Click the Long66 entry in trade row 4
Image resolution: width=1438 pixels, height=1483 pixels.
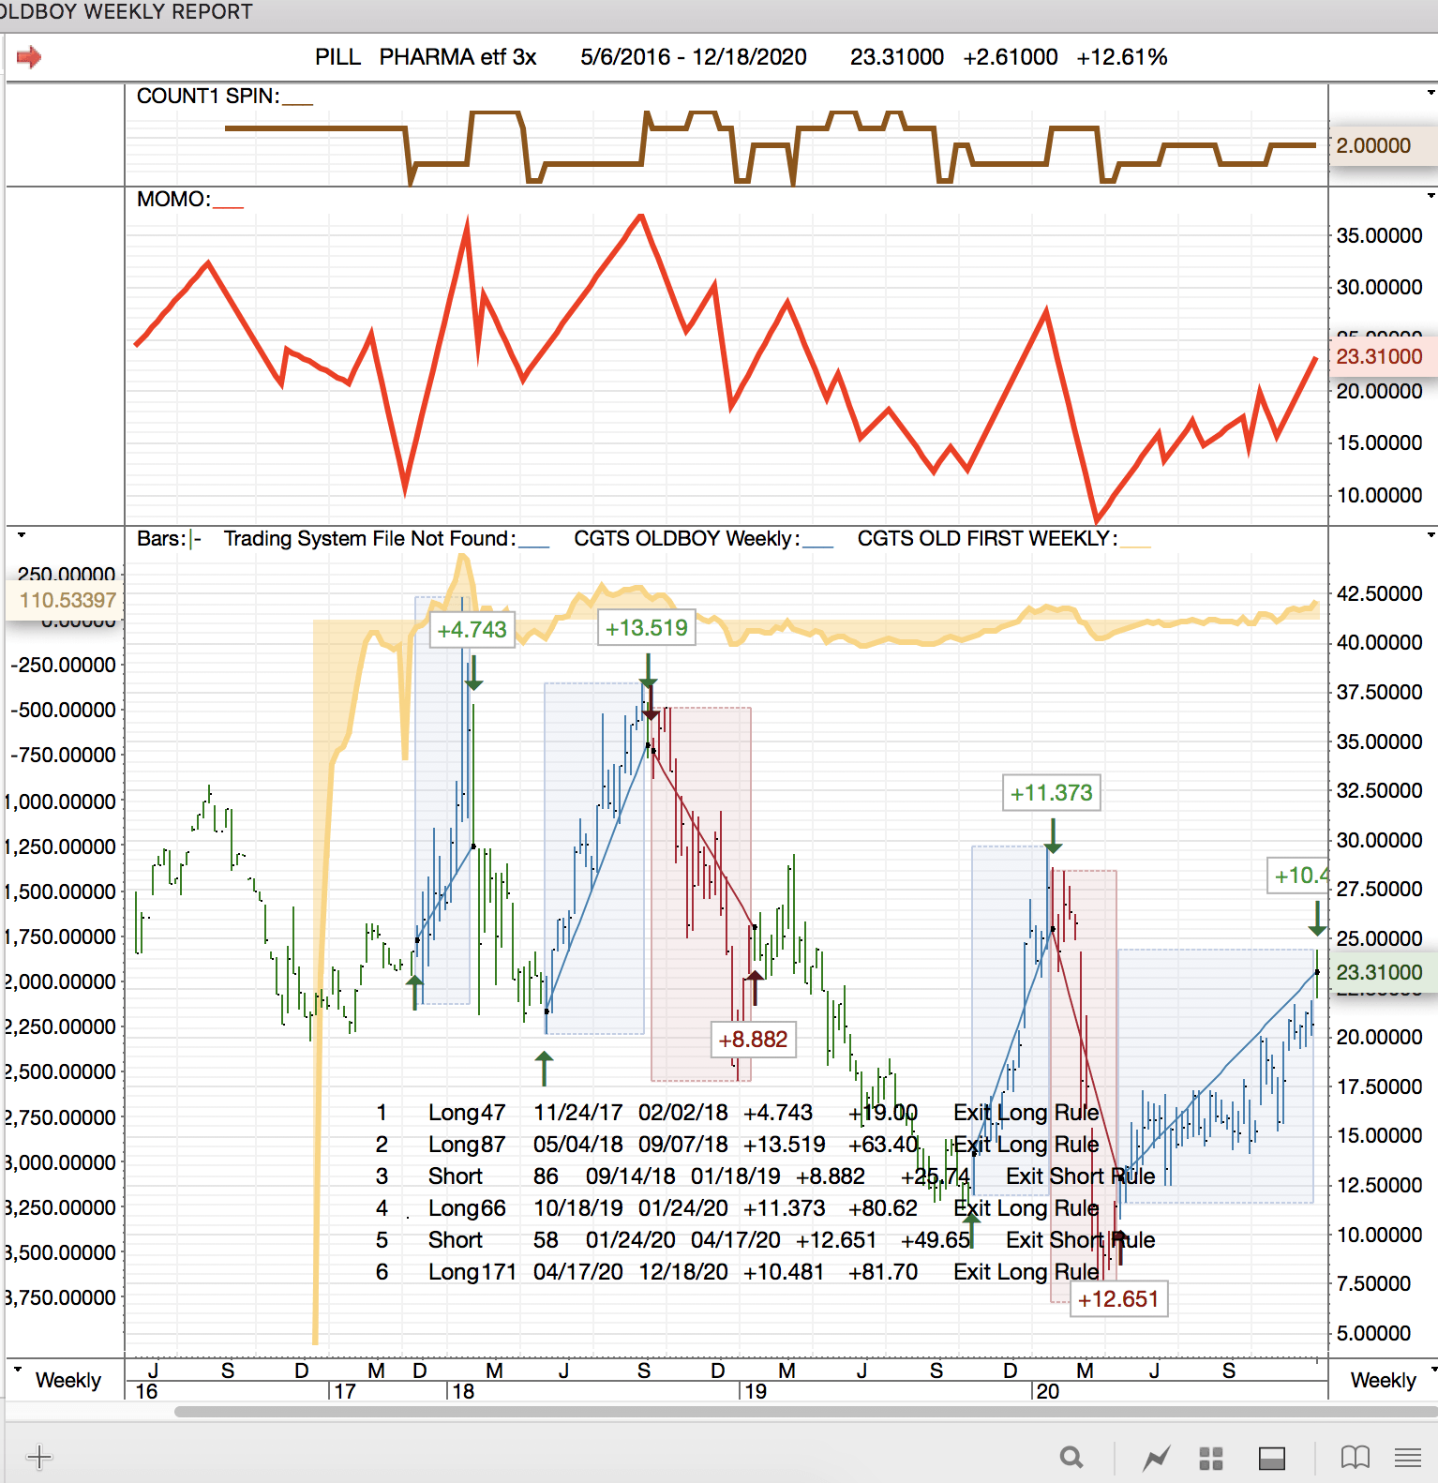click(467, 1207)
